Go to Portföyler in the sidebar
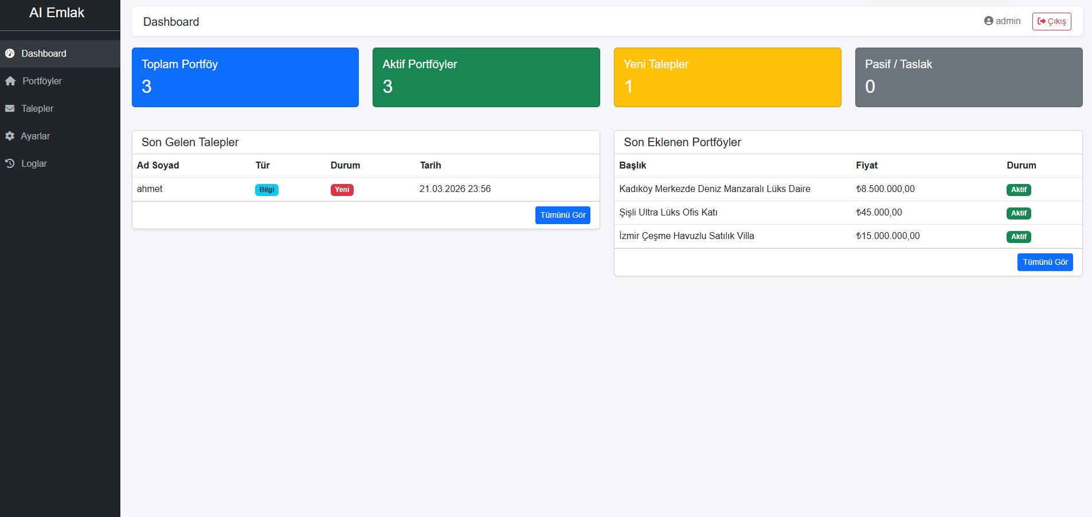Image resolution: width=1092 pixels, height=517 pixels. (x=60, y=81)
